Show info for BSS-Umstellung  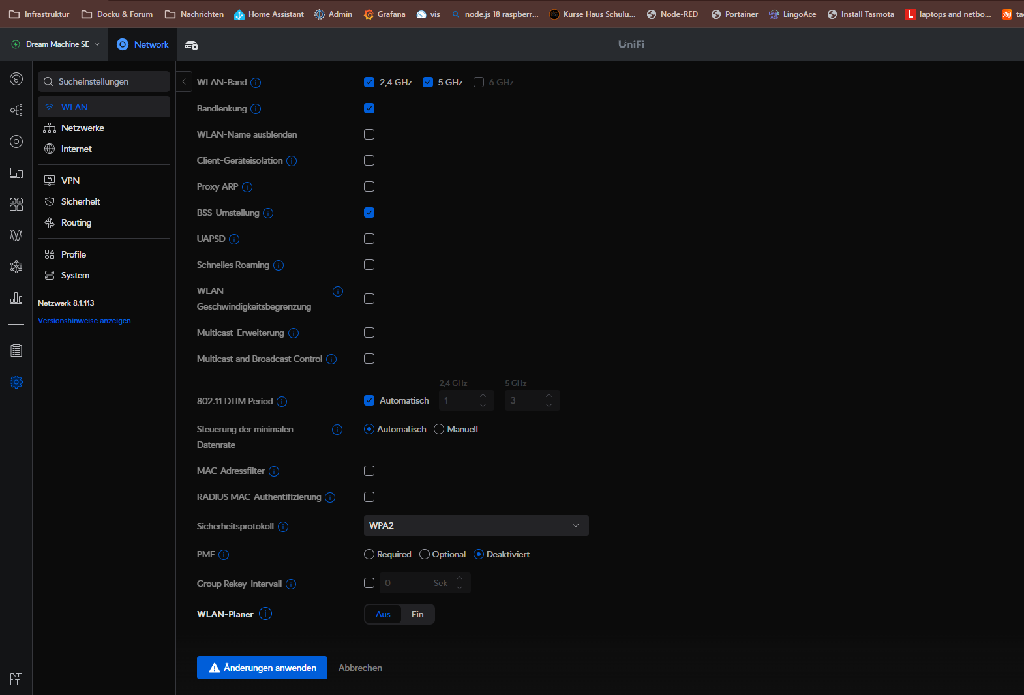pyautogui.click(x=268, y=213)
